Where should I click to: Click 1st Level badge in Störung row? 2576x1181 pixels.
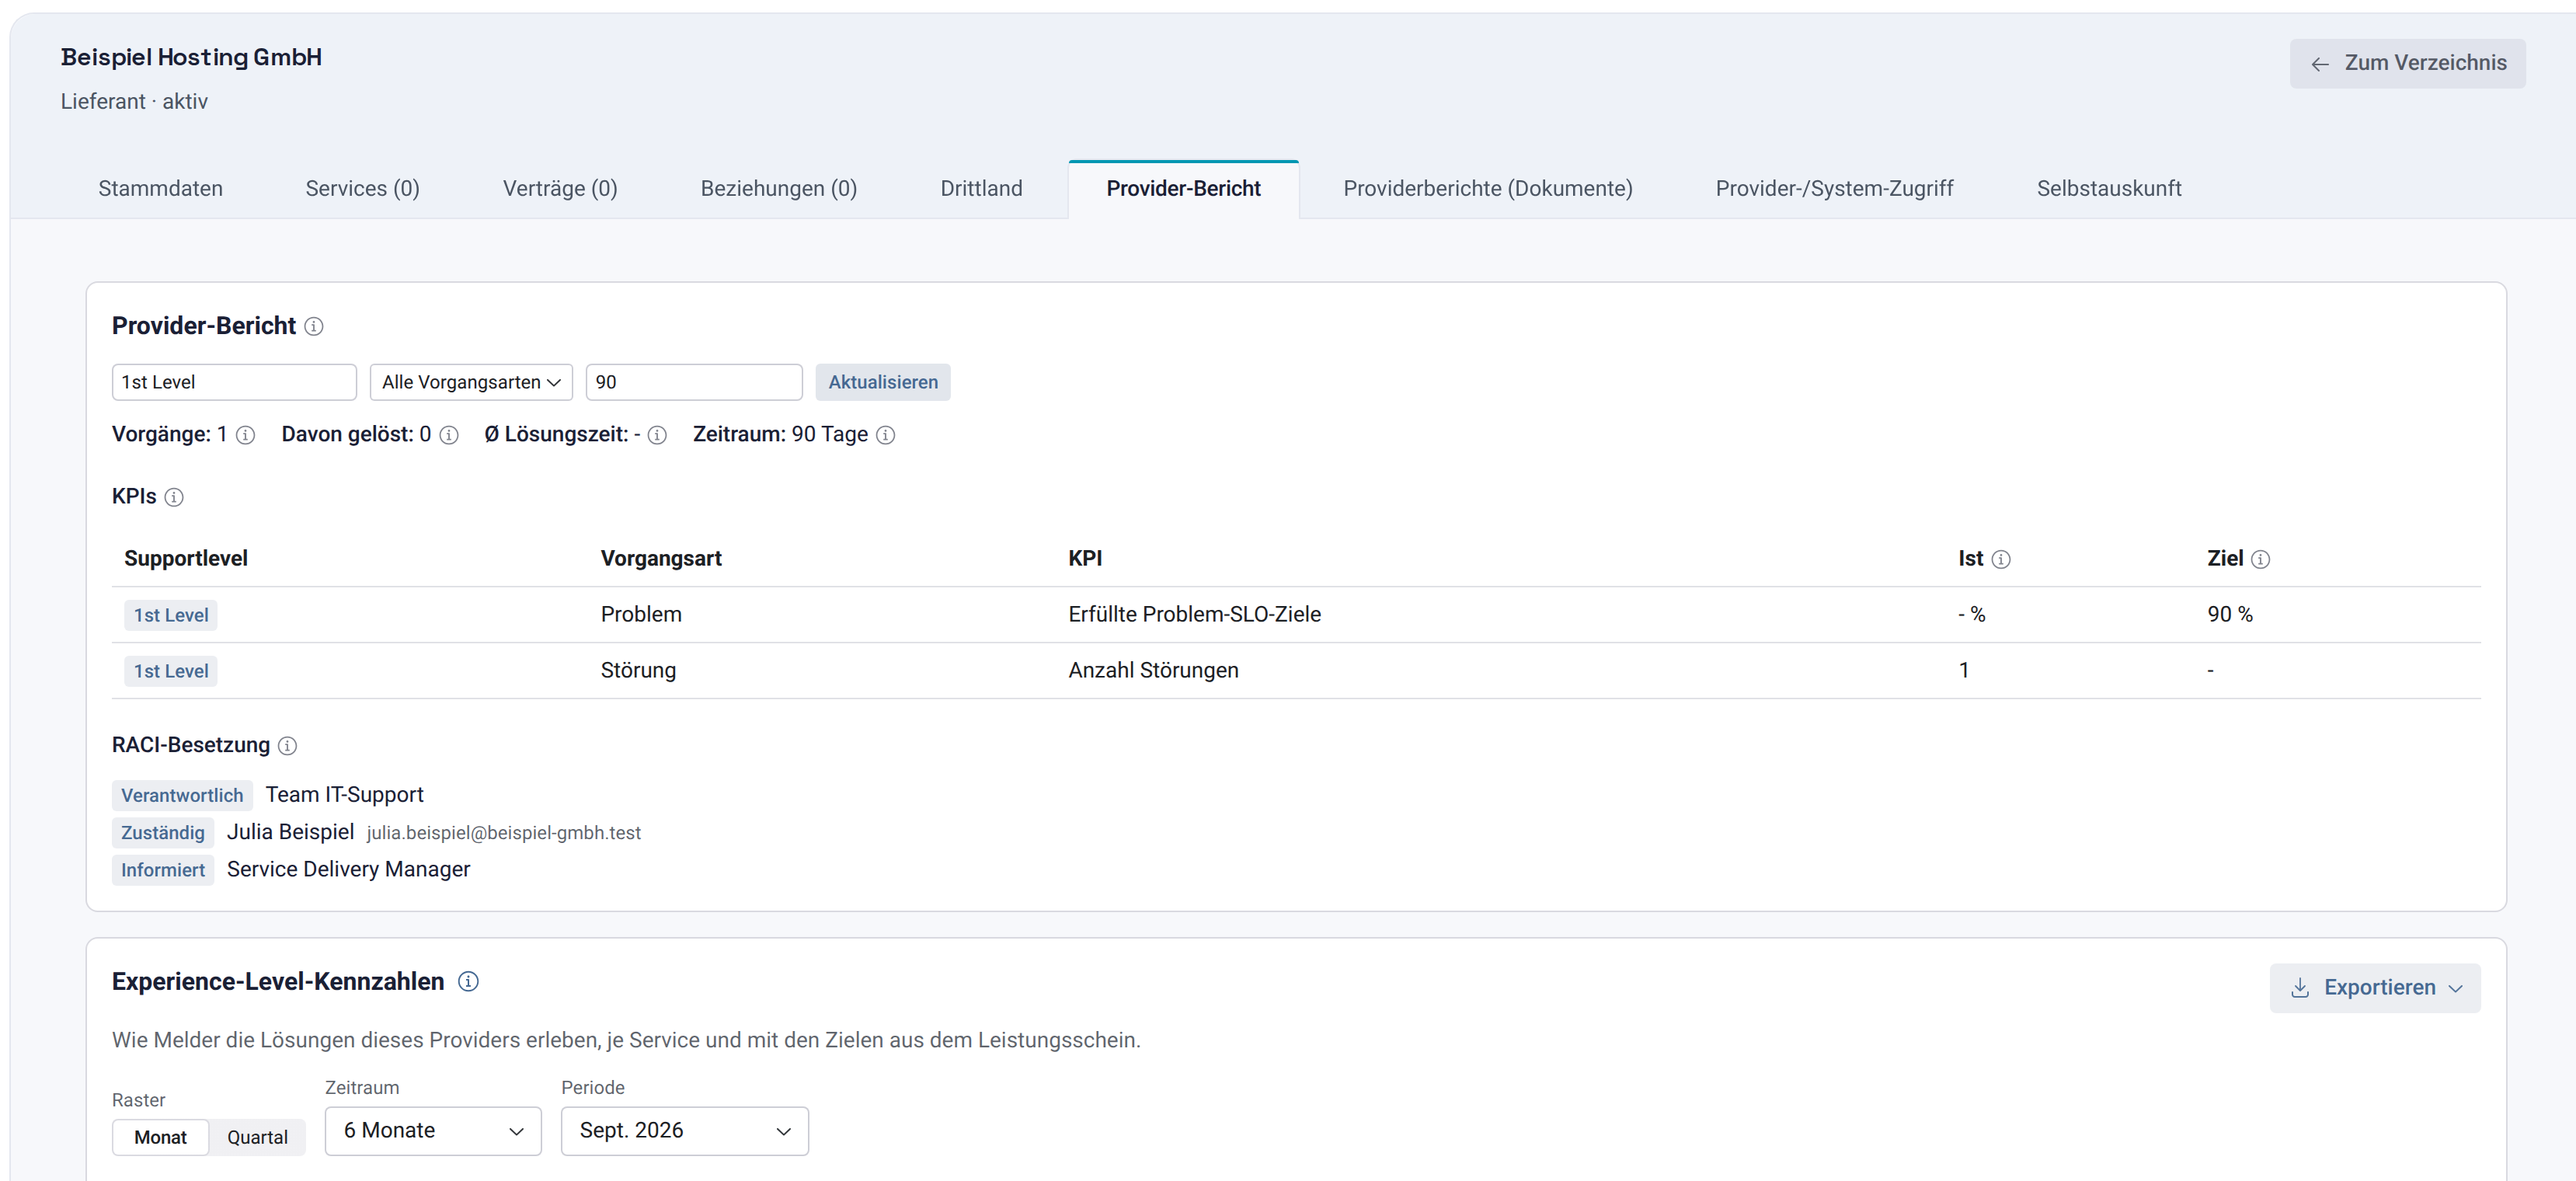(x=171, y=671)
